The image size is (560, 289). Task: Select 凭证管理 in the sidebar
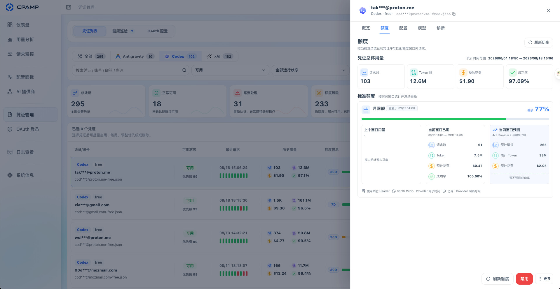[30, 115]
